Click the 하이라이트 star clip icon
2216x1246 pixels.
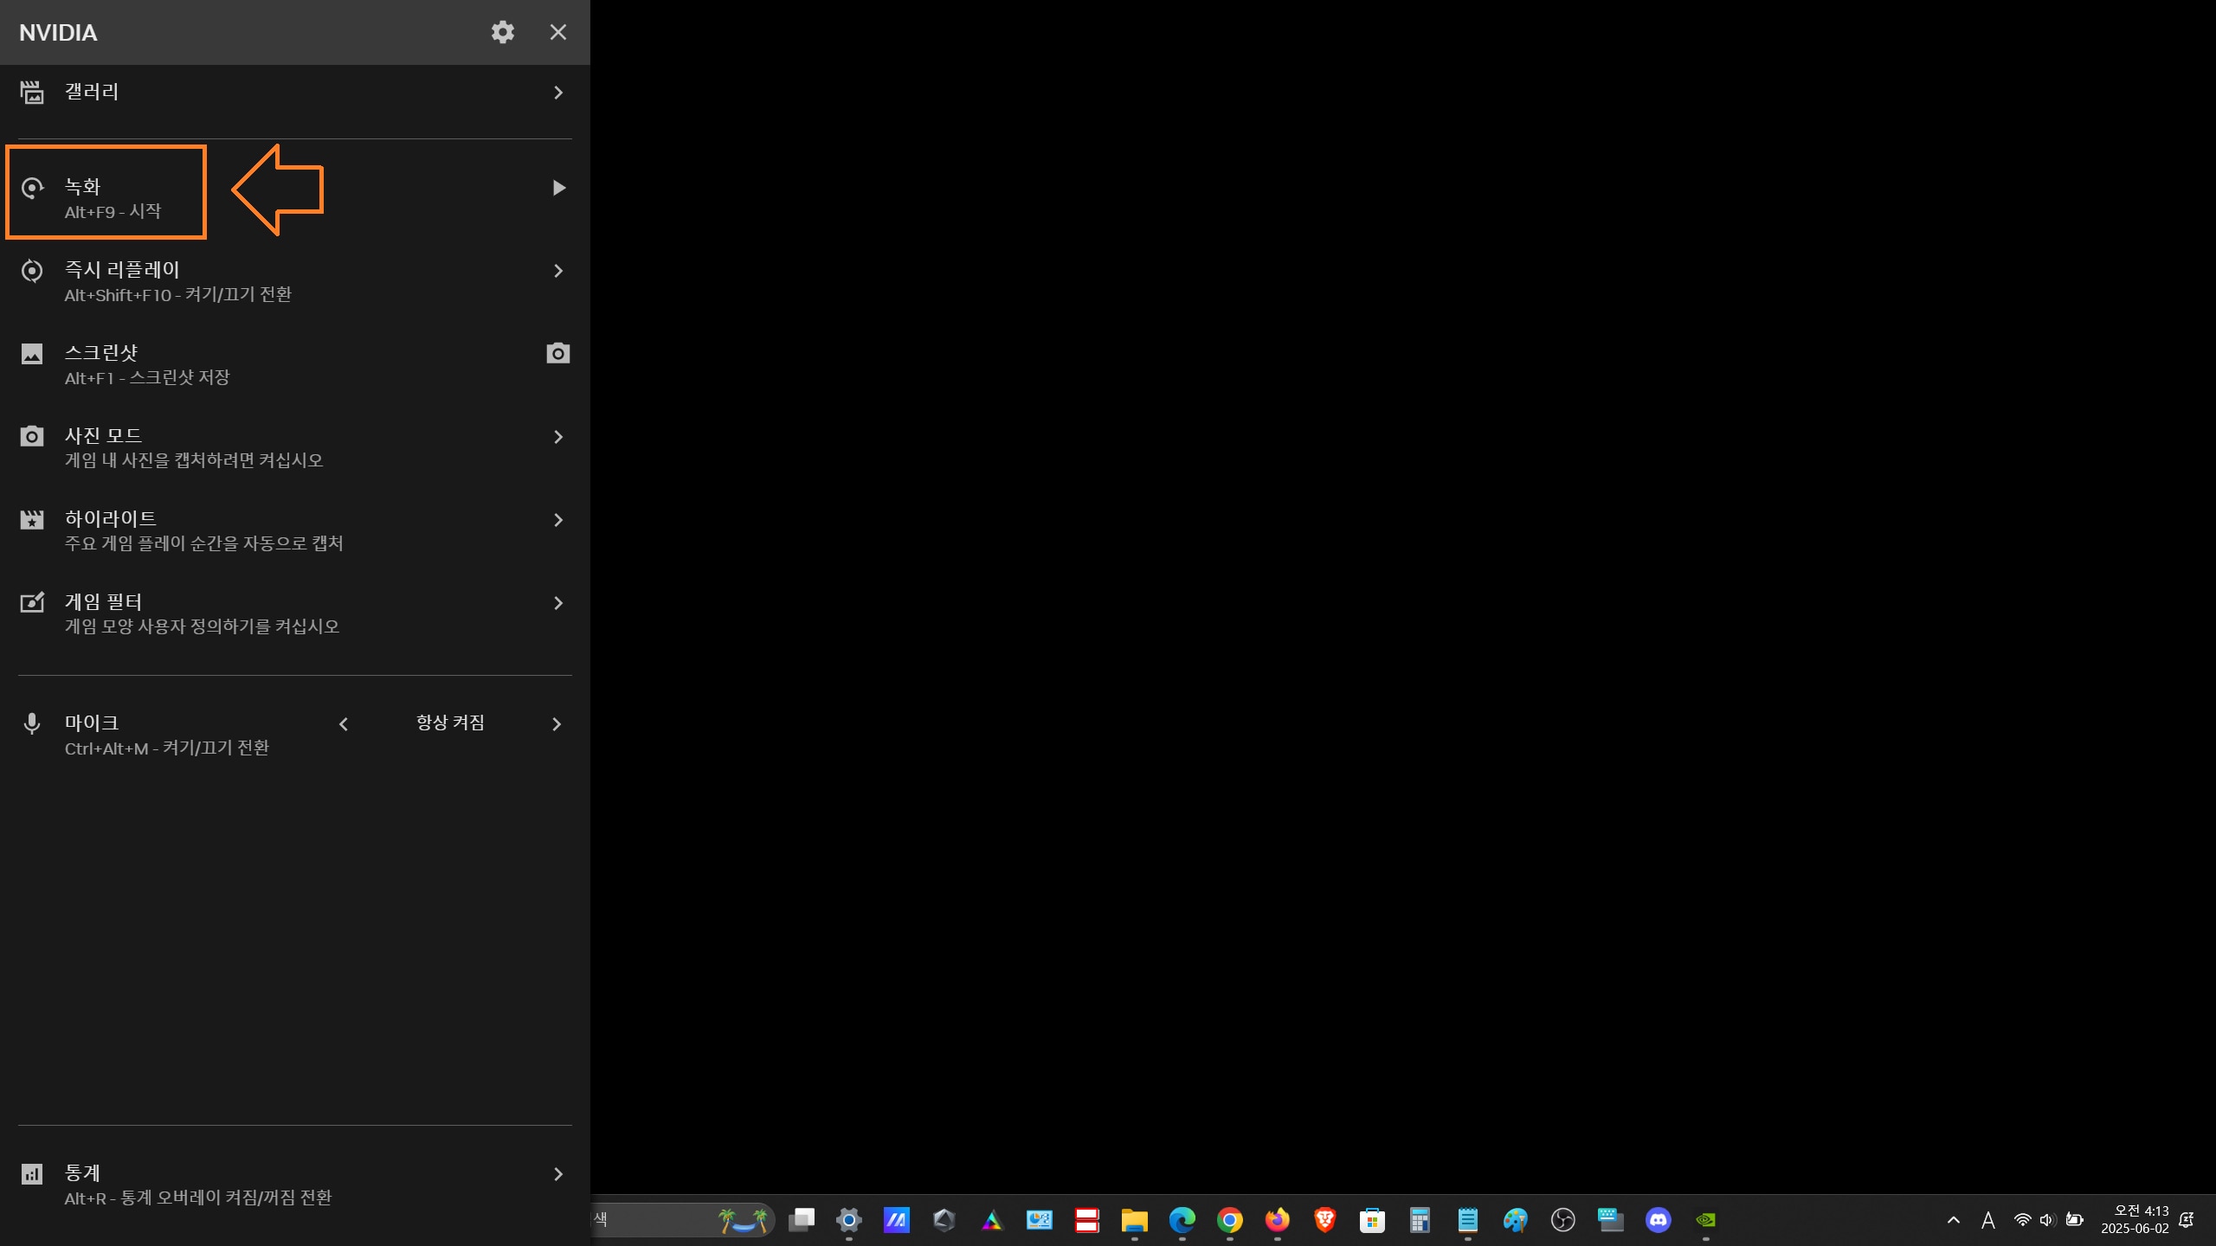[32, 519]
